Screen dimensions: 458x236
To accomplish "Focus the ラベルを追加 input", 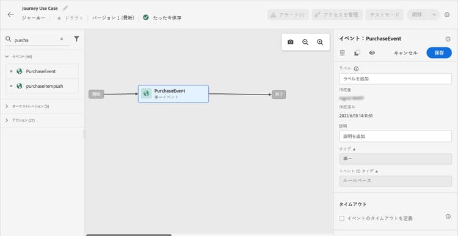I will point(396,79).
